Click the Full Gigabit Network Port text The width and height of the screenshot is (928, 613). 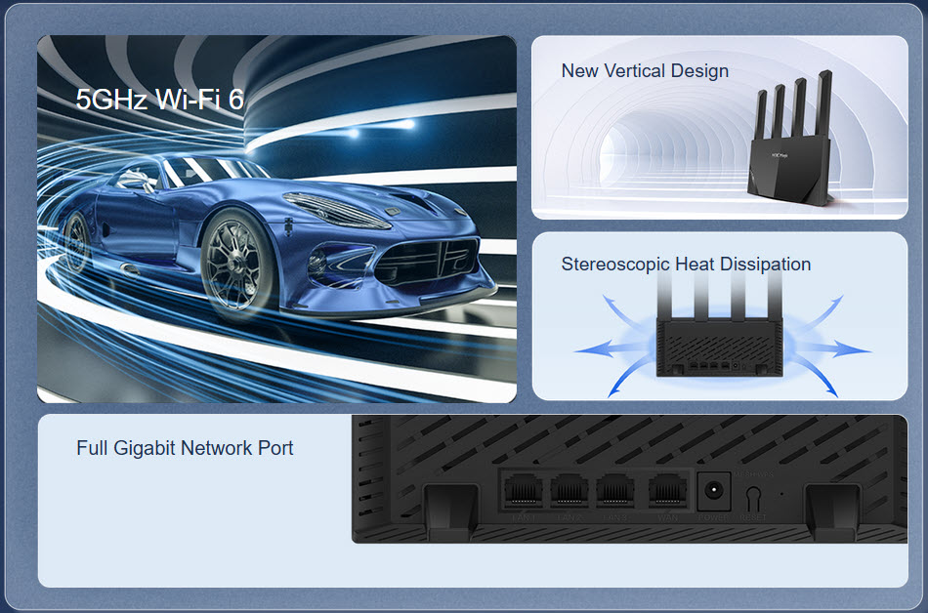point(185,448)
